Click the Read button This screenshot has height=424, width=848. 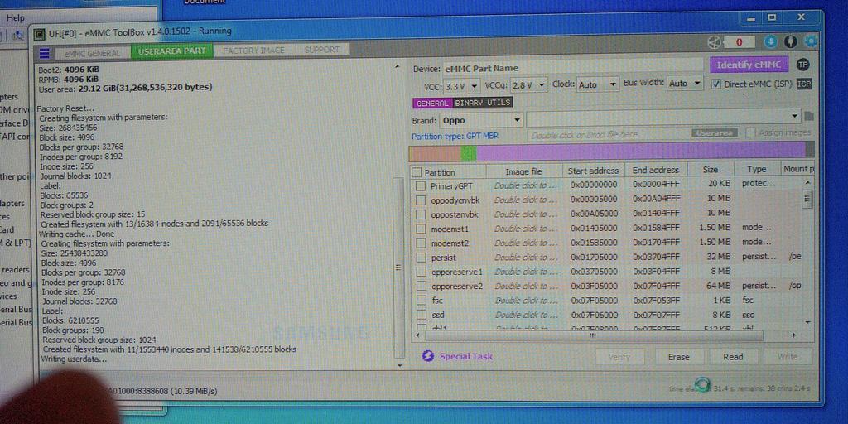(x=734, y=356)
